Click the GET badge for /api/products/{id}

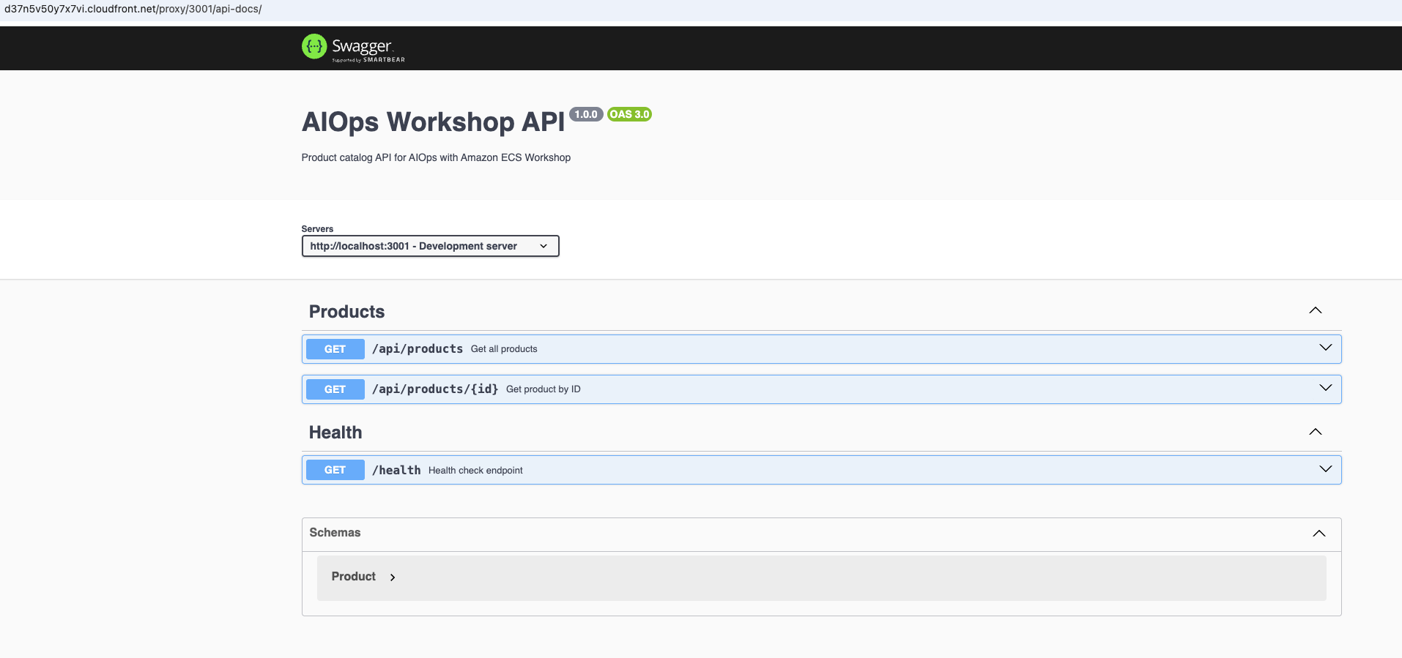335,389
